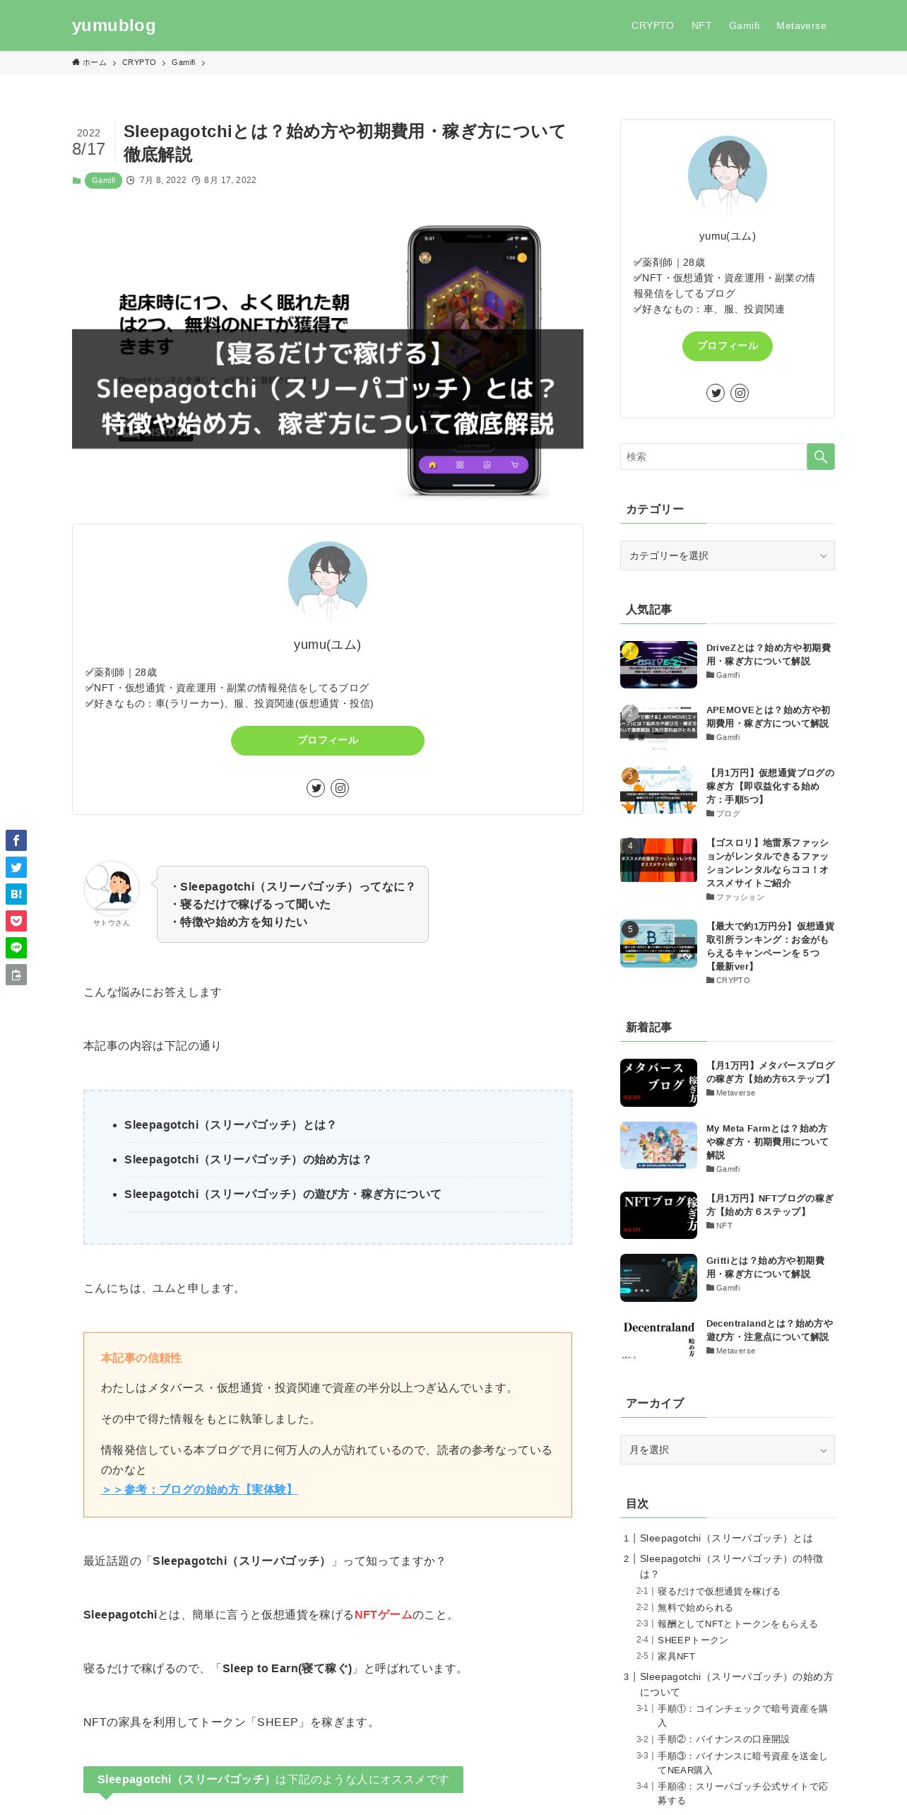Open the カテゴリーを選択 dropdown
The image size is (907, 1815).
pyautogui.click(x=728, y=556)
